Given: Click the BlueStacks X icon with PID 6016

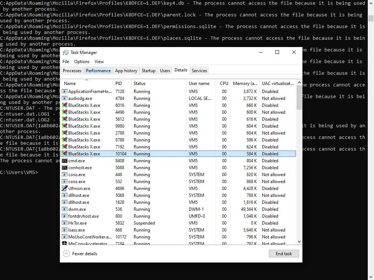Looking at the screenshot, I should click(64, 105).
